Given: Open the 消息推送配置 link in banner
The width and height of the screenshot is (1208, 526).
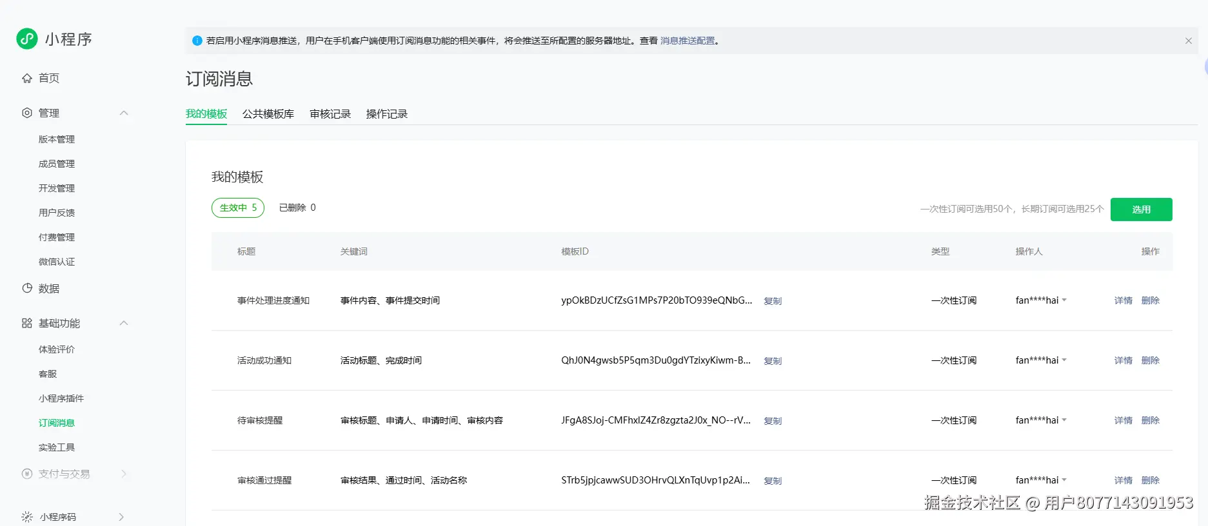Looking at the screenshot, I should point(688,41).
